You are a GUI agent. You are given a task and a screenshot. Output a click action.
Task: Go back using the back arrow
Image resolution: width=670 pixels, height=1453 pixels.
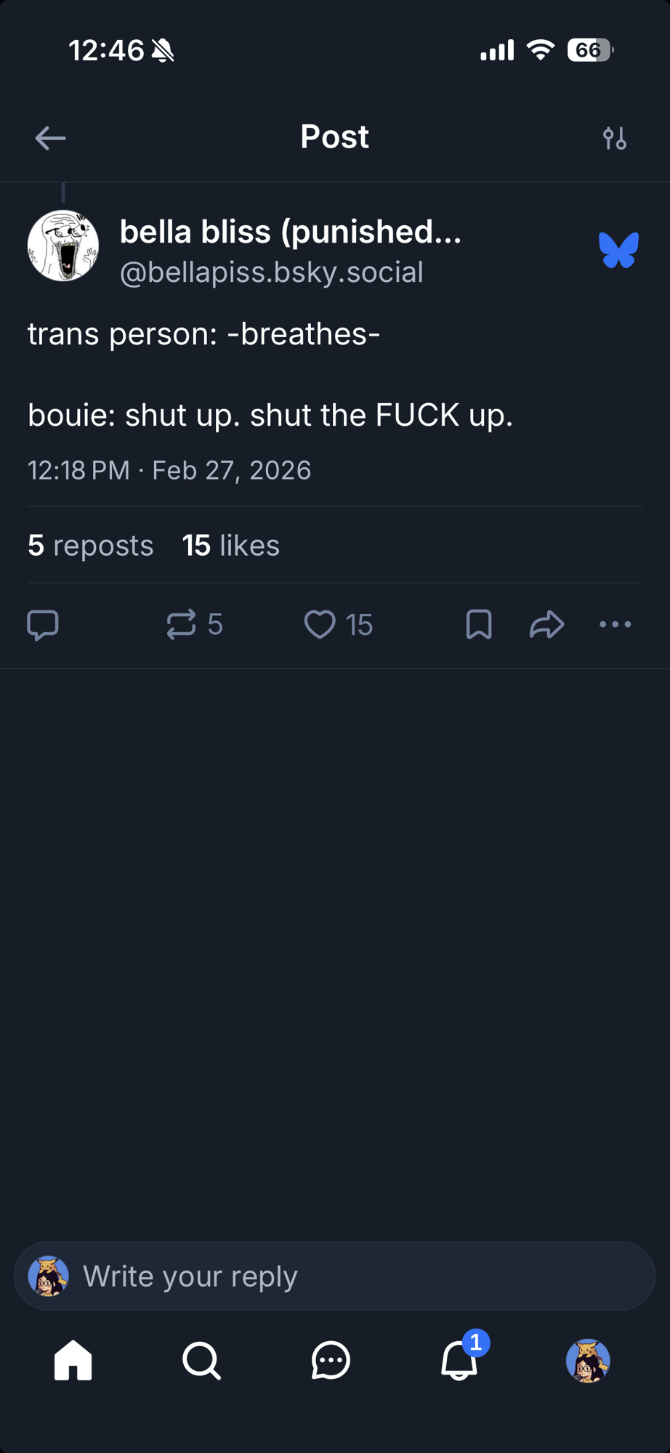click(50, 137)
